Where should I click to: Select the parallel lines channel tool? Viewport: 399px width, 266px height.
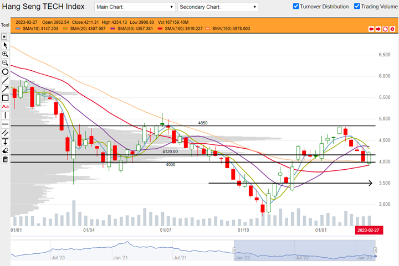tap(5, 133)
